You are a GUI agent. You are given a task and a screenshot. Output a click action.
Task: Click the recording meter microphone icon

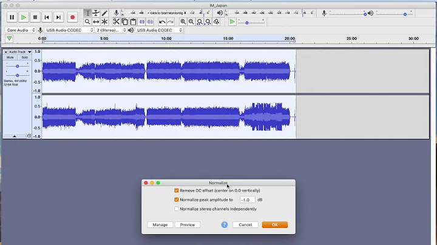point(116,13)
